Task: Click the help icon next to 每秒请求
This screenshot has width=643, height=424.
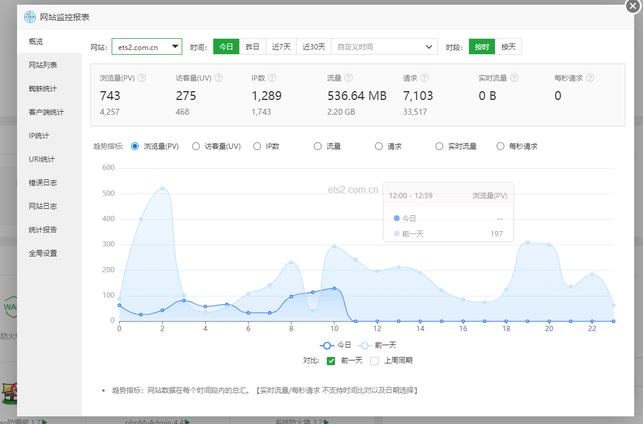Action: tap(590, 78)
